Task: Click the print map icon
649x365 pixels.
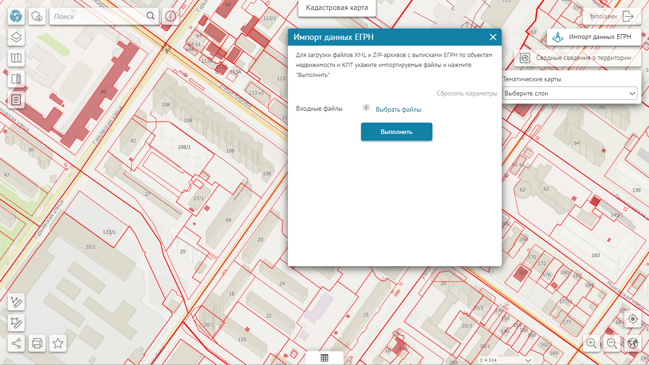Action: (37, 343)
